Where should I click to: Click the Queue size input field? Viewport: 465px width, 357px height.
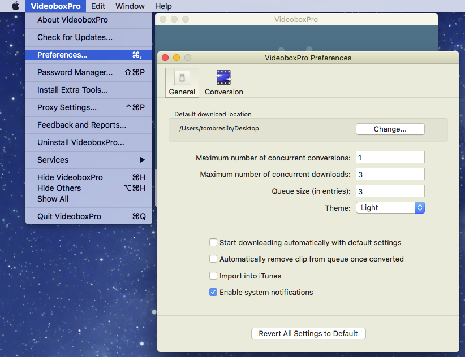(x=390, y=191)
